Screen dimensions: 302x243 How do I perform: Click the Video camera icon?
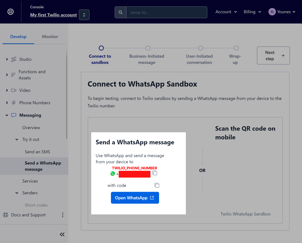pyautogui.click(x=14, y=90)
